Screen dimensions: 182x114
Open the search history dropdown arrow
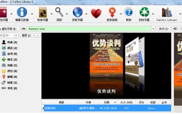click(x=153, y=29)
